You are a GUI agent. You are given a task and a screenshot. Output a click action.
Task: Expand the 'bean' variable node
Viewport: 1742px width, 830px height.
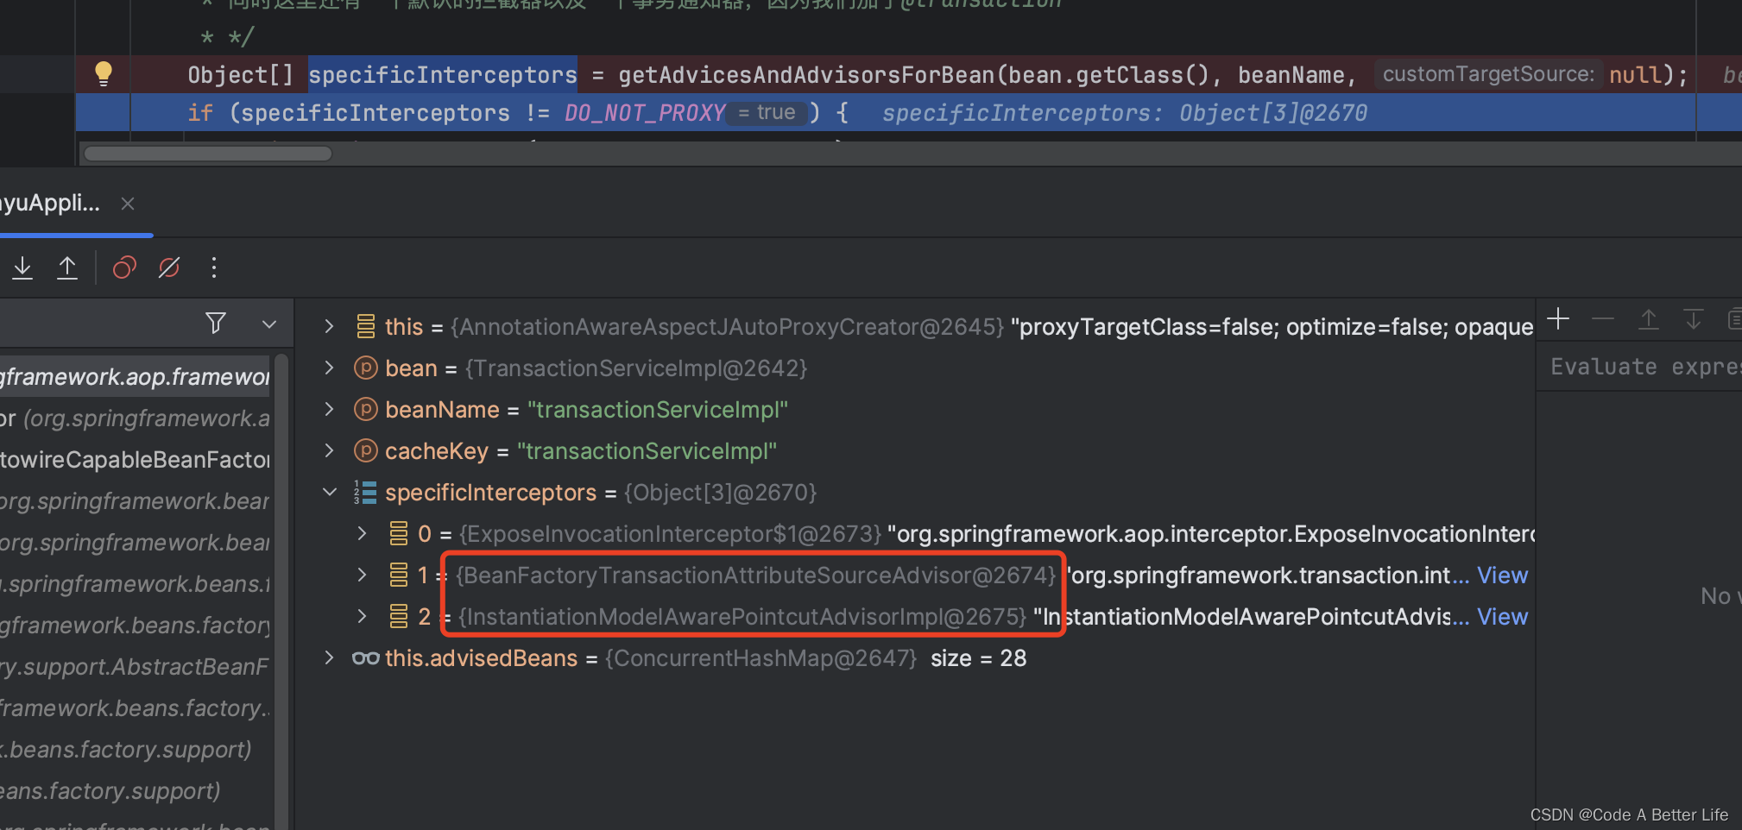329,368
